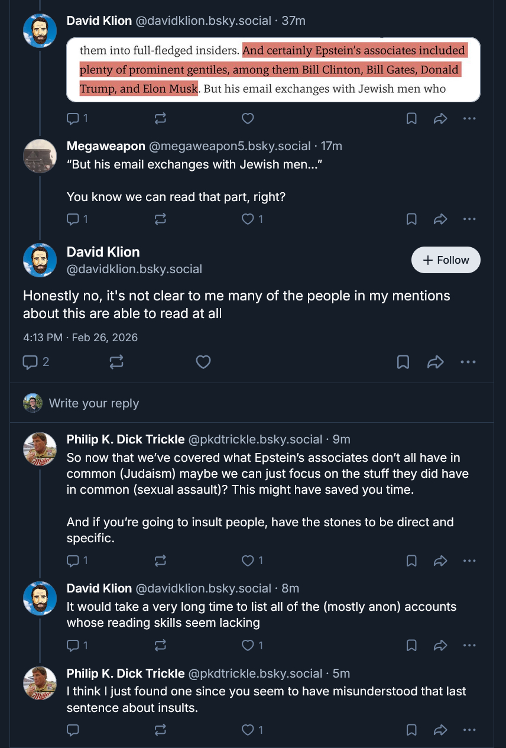Follow David Klion

click(446, 260)
